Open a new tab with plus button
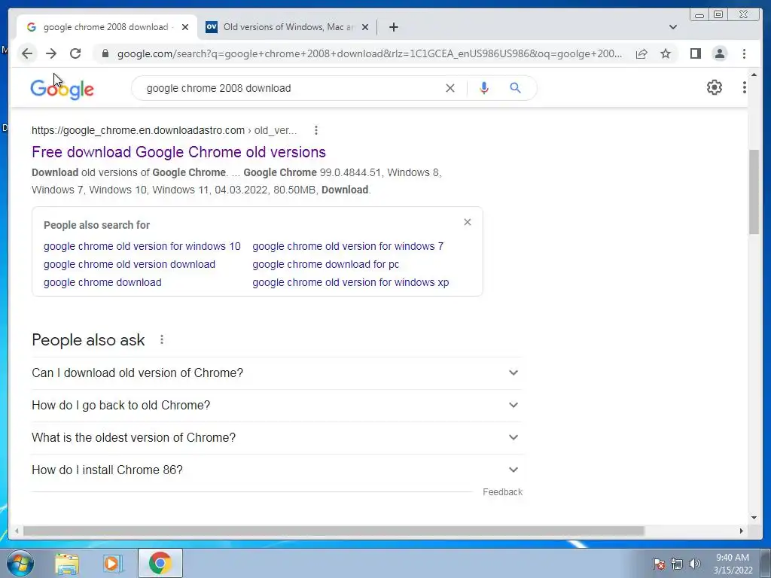This screenshot has width=771, height=578. (393, 27)
